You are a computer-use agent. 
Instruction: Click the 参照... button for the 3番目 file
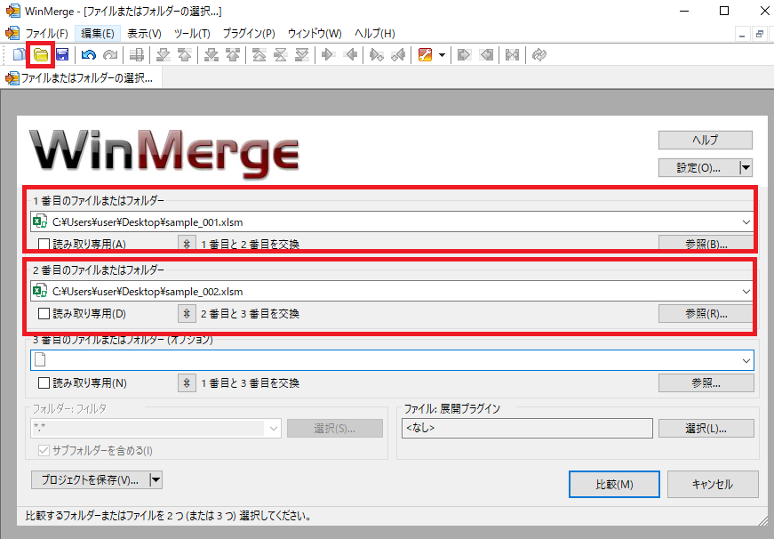point(706,382)
